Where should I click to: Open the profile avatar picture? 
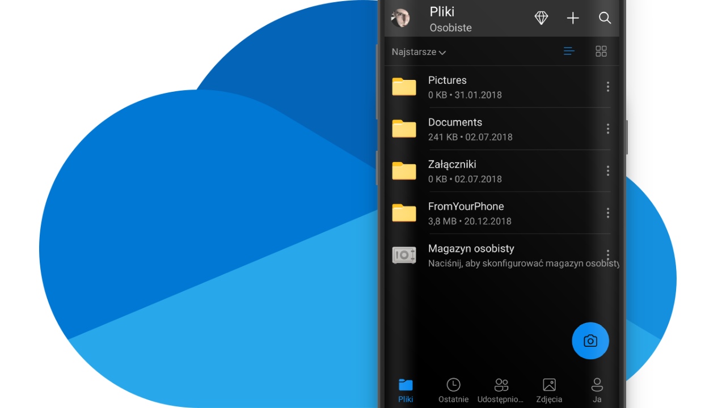point(400,18)
